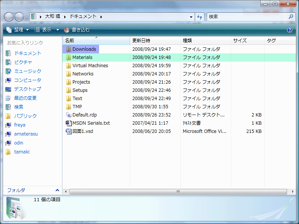The width and height of the screenshot is (299, 224).
Task: Click the search magnifier icon
Action: click(291, 17)
